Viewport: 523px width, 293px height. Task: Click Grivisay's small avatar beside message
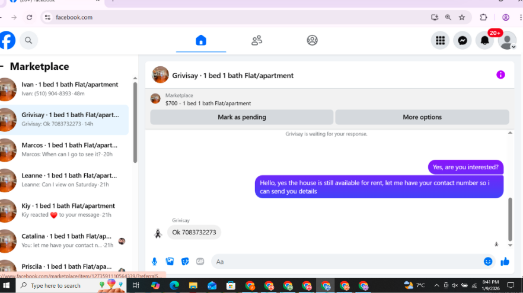(x=158, y=234)
